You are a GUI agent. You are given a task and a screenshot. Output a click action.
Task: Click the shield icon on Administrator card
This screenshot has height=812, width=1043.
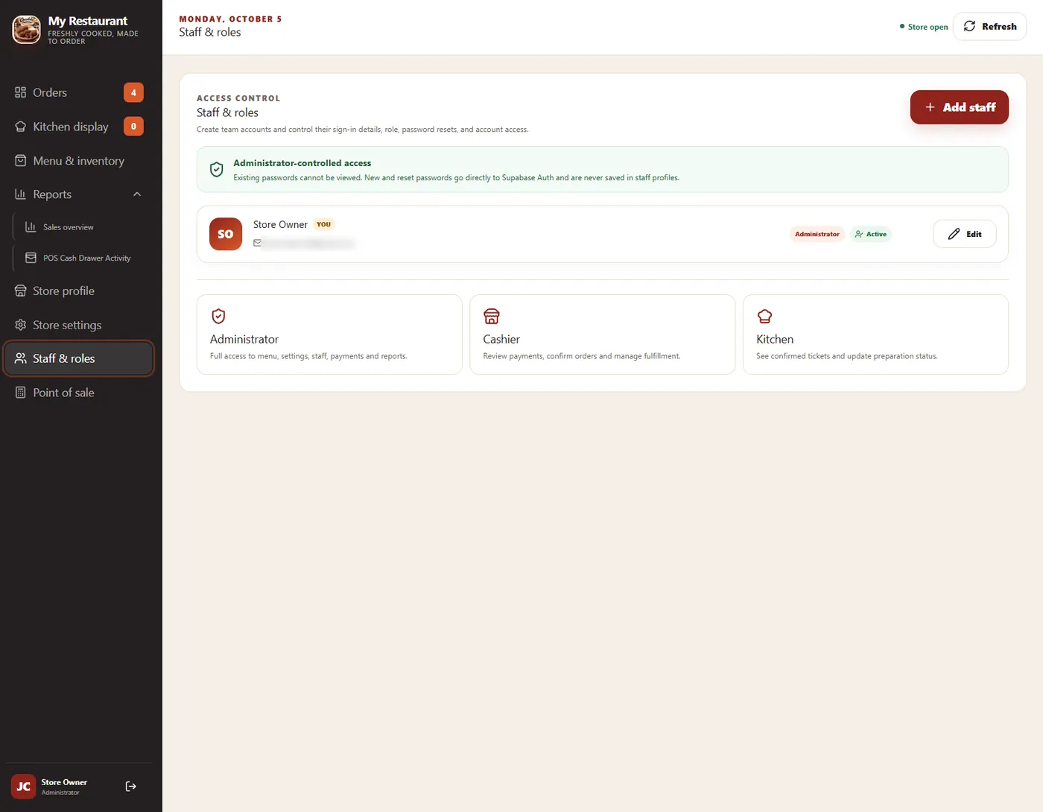coord(218,316)
